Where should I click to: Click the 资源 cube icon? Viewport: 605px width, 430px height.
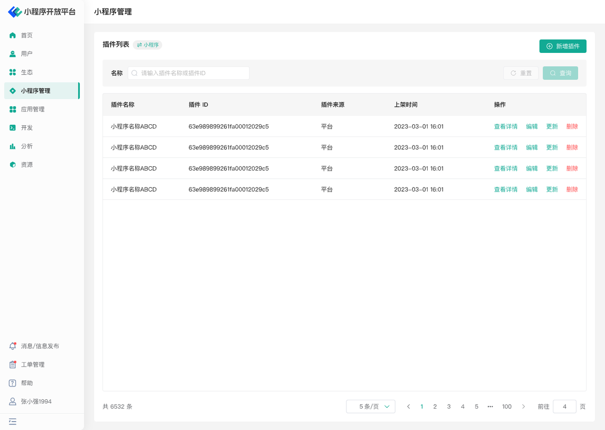coord(13,165)
